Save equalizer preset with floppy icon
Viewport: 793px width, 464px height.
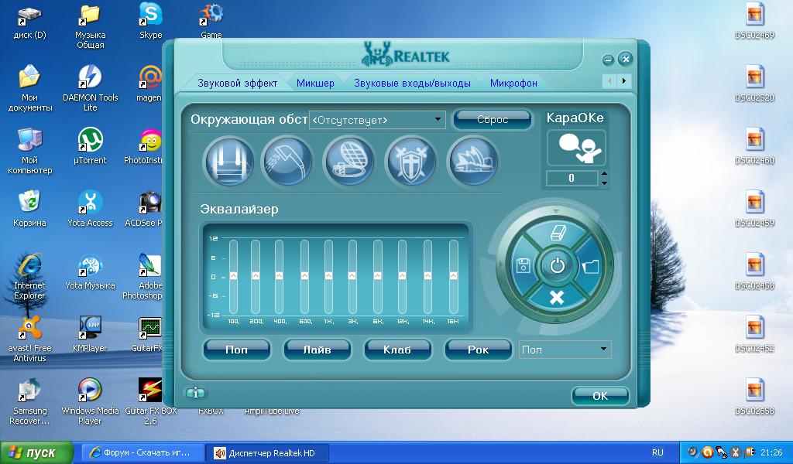[x=524, y=265]
